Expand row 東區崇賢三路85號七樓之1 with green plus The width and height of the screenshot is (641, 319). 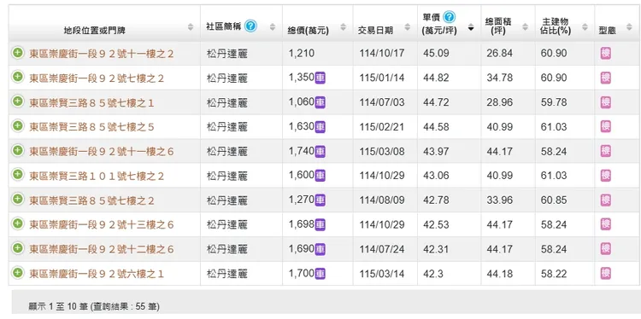tap(18, 101)
